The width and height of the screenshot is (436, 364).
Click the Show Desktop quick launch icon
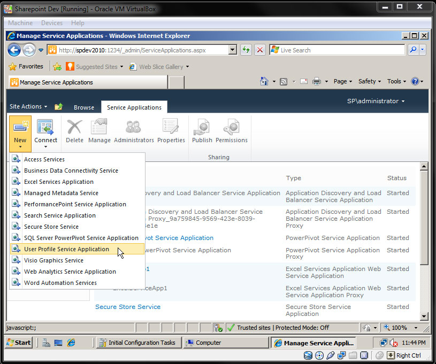tap(58, 343)
